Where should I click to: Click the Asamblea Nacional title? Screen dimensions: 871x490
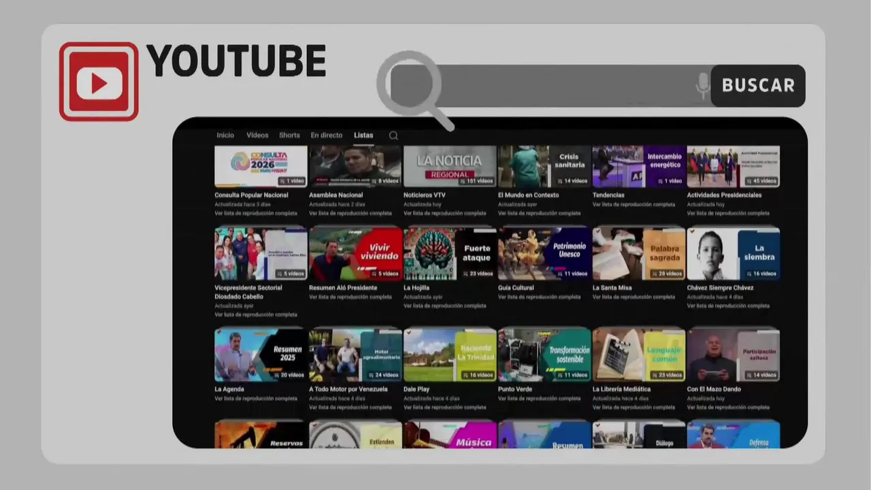[335, 195]
